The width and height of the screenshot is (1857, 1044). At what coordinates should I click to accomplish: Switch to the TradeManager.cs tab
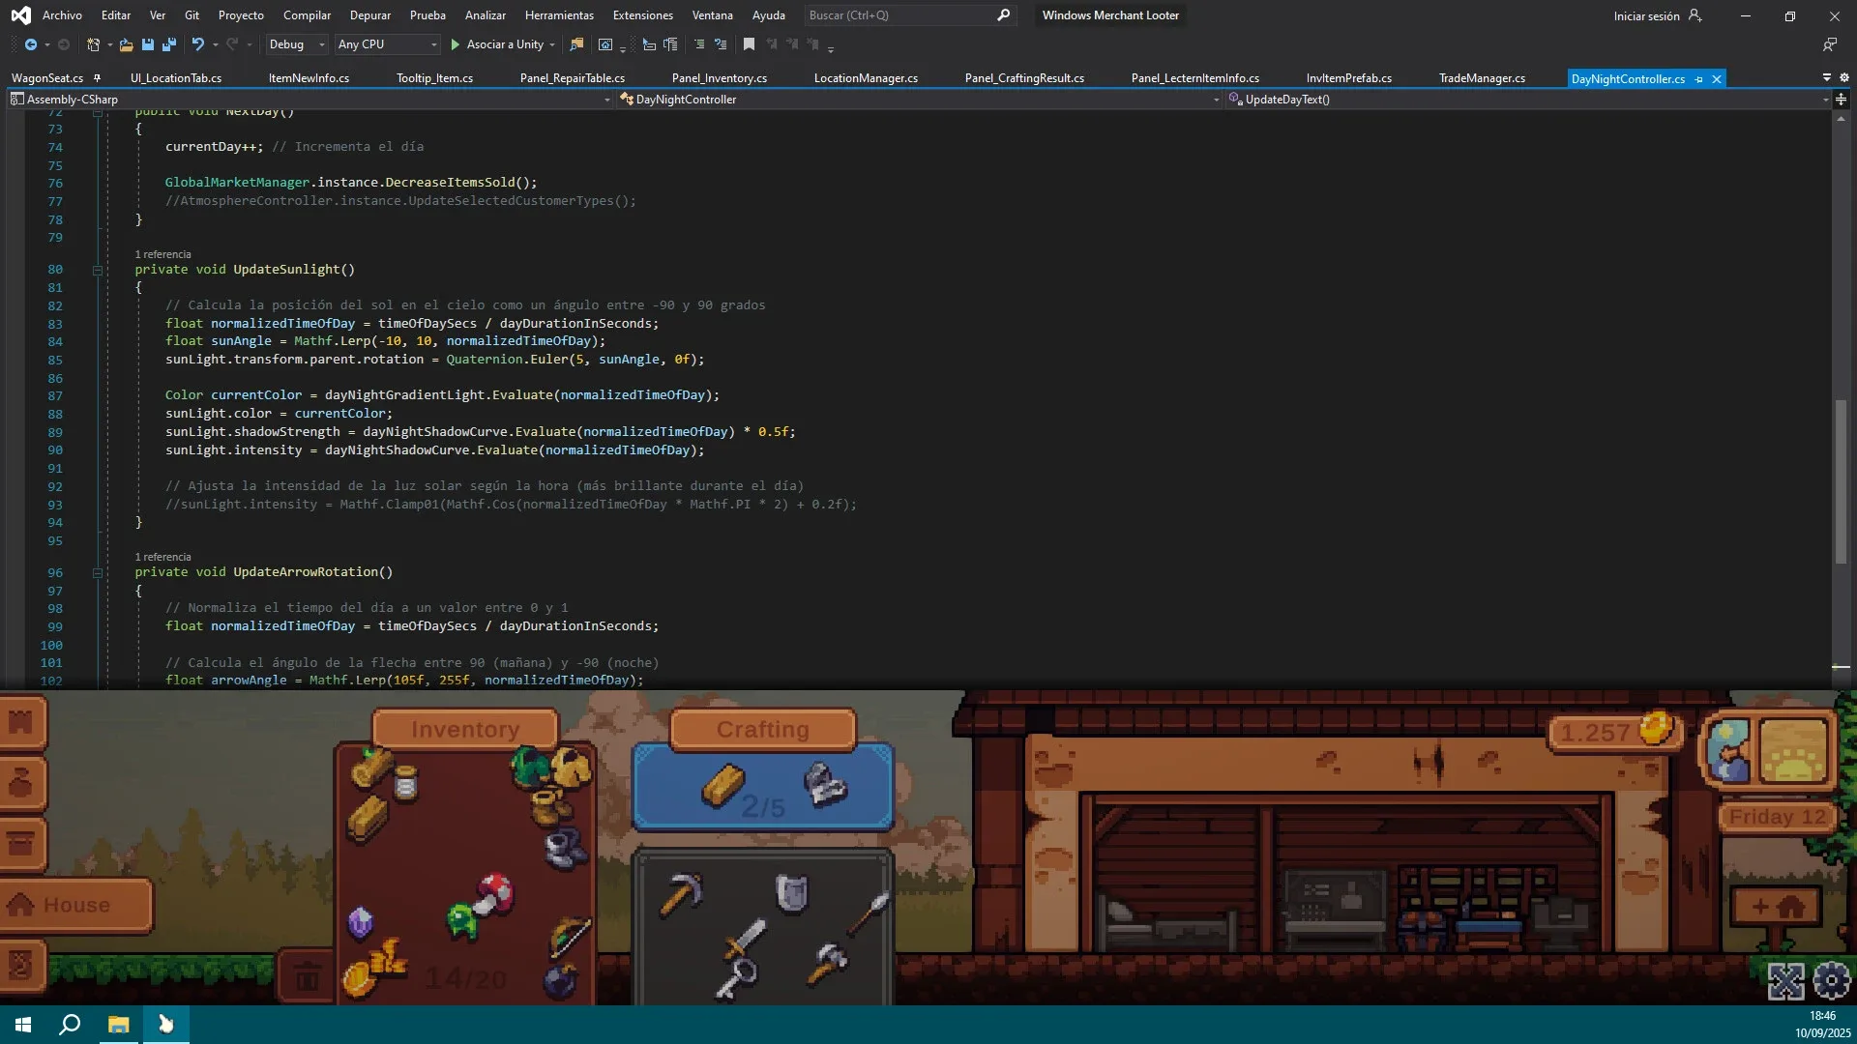(x=1482, y=78)
